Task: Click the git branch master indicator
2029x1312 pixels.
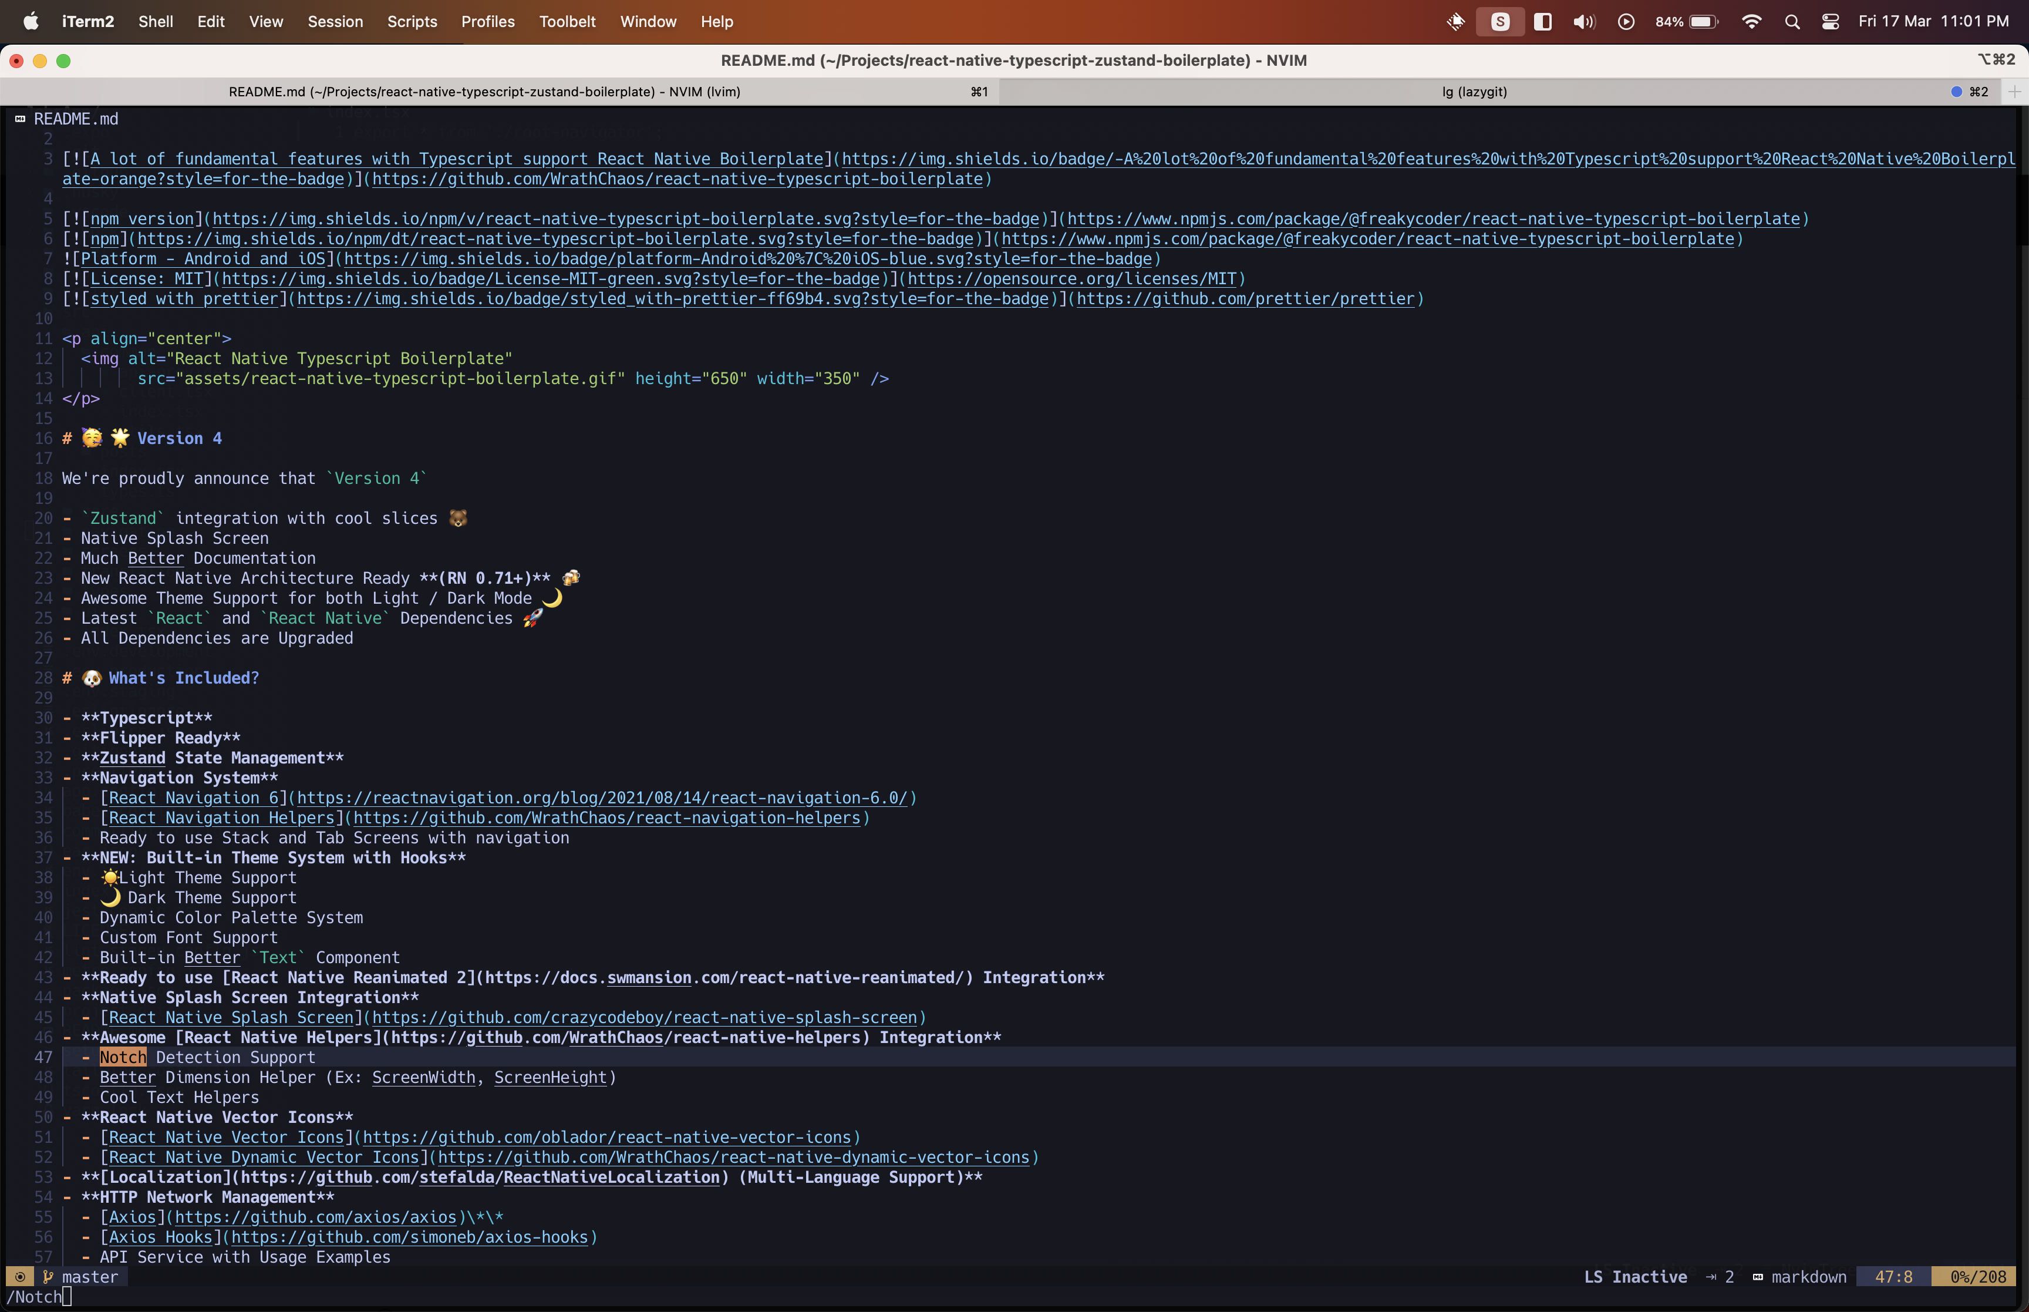Action: pyautogui.click(x=82, y=1276)
